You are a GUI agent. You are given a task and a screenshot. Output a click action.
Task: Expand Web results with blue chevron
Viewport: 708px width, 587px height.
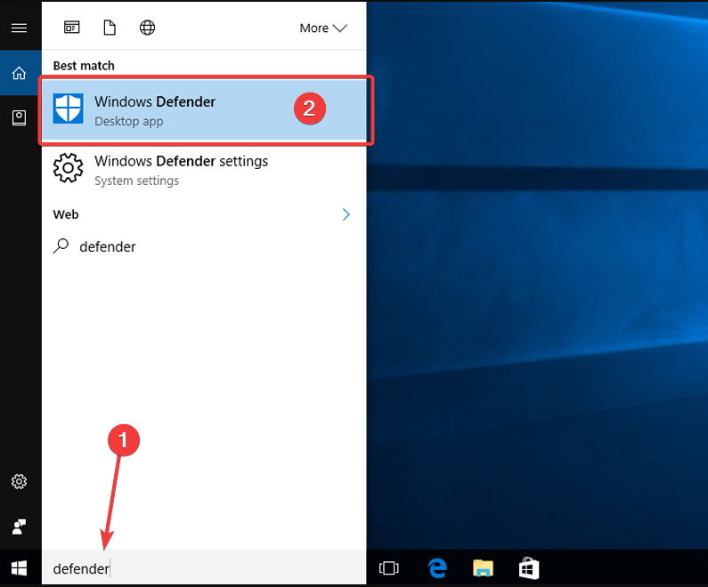tap(346, 214)
